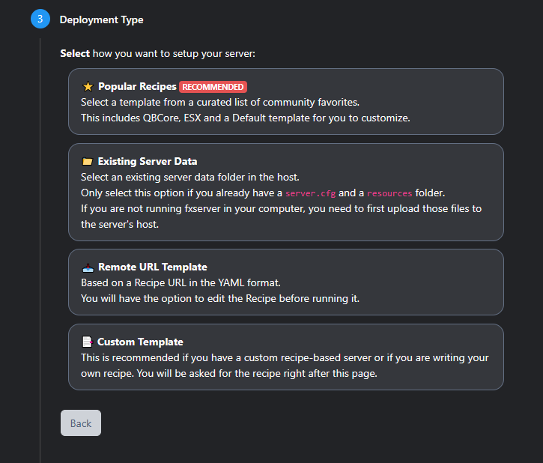Click the red RECOMMENDED badge

click(x=213, y=87)
